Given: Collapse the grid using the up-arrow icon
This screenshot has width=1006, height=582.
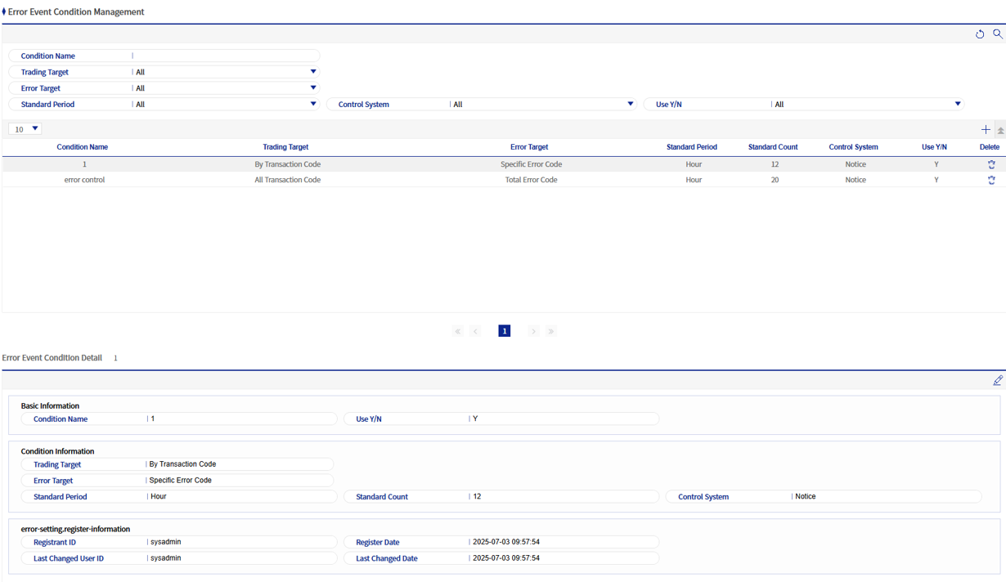Looking at the screenshot, I should click(1000, 131).
